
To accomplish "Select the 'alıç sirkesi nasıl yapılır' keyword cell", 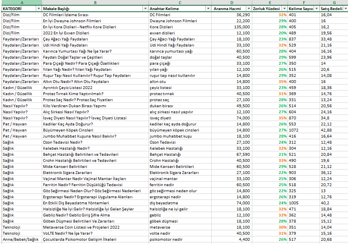I will [x=180, y=112].
